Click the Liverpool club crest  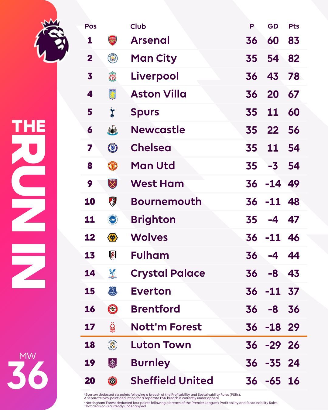coord(113,76)
